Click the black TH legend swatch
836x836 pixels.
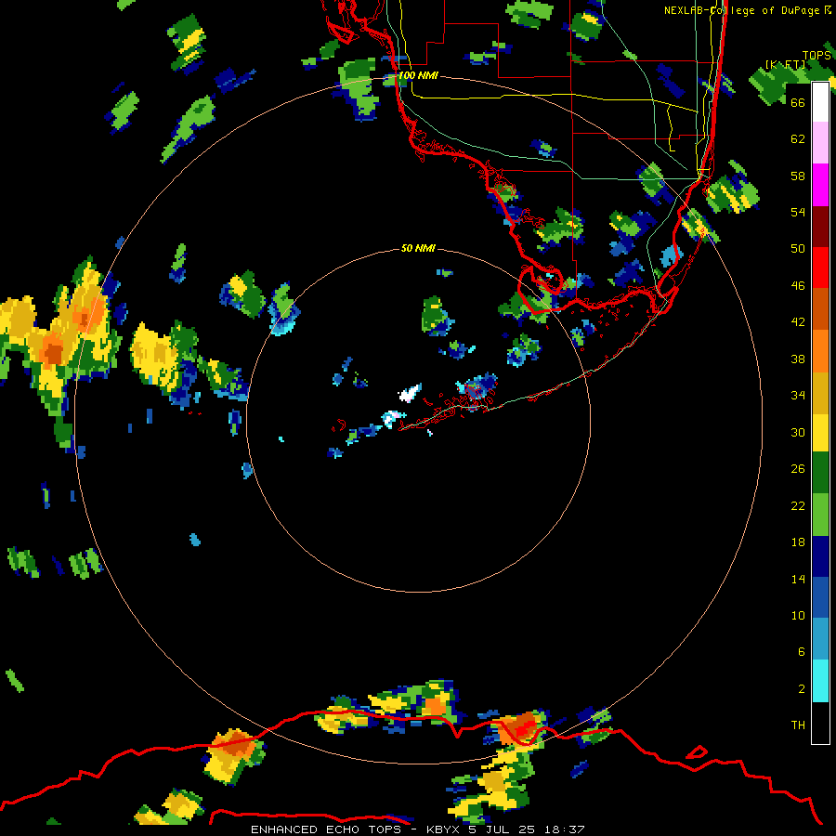pyautogui.click(x=820, y=723)
